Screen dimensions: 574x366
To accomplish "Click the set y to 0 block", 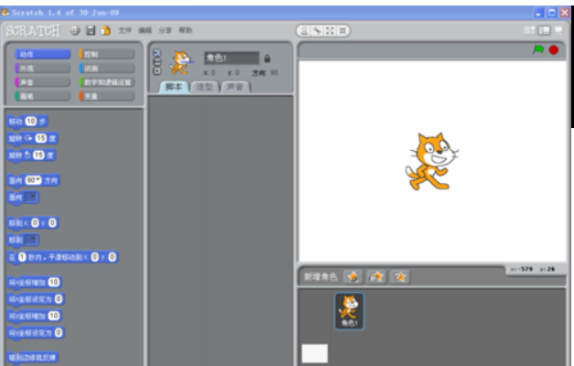I will tap(36, 332).
